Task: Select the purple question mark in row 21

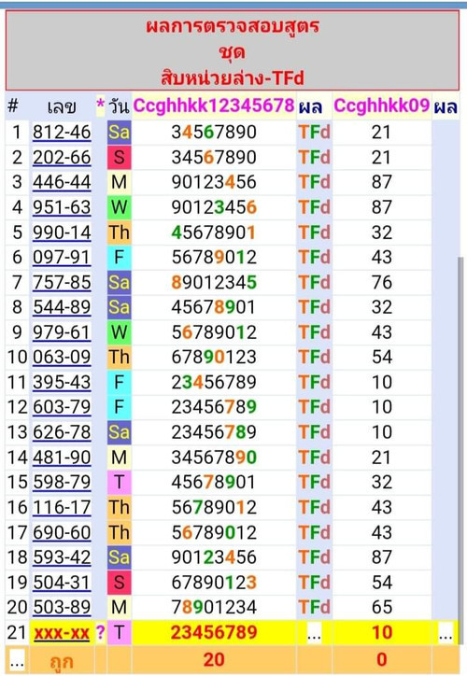Action: coord(100,632)
